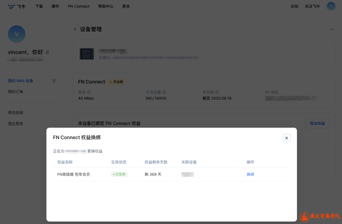The height and width of the screenshot is (224, 342).
Task: Open the 下载 menu item
Action: tap(39, 6)
